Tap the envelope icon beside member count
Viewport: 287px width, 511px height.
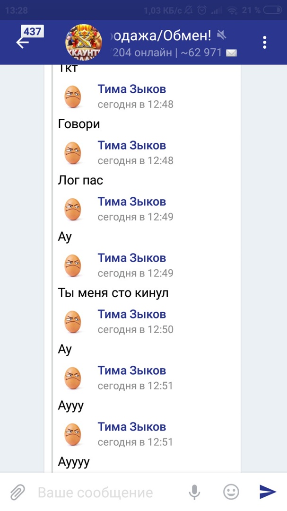click(231, 53)
